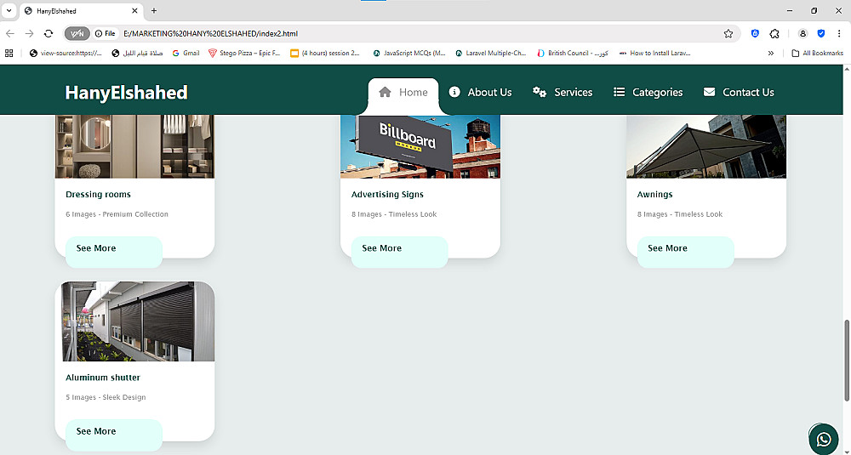This screenshot has height=455, width=851.
Task: Click the Services gears icon
Action: tap(540, 92)
